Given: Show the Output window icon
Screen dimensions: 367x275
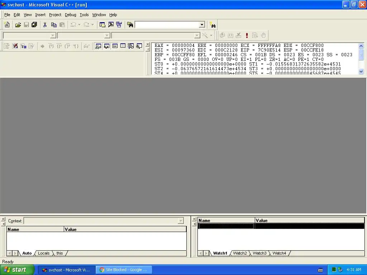Looking at the screenshot, I should pos(111,25).
